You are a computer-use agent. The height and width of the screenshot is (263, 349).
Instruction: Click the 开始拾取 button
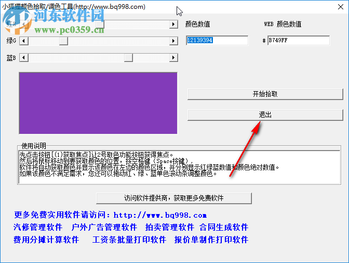[265, 94]
